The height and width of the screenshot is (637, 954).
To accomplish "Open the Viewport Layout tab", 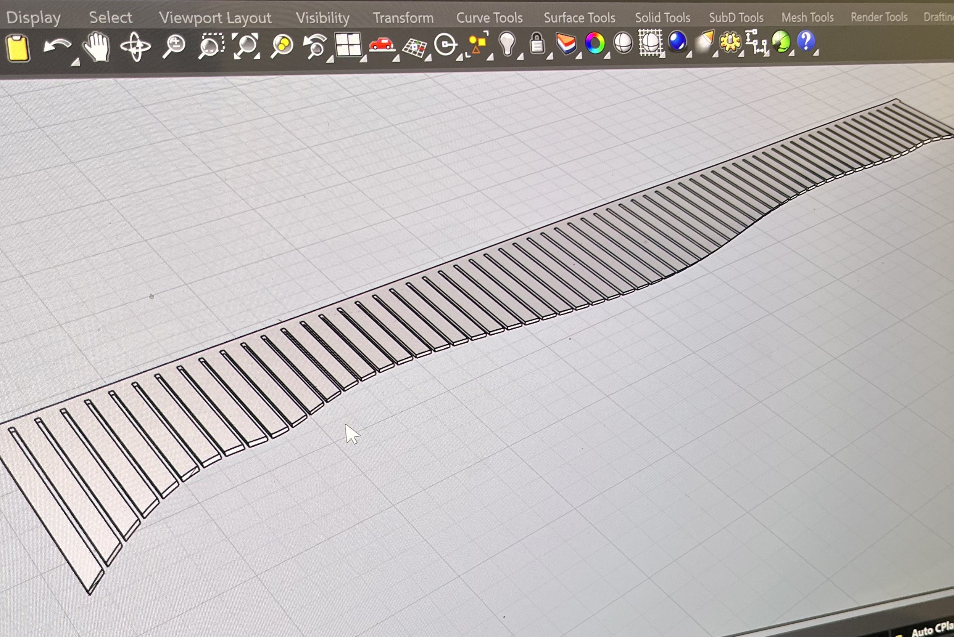I will tap(215, 18).
